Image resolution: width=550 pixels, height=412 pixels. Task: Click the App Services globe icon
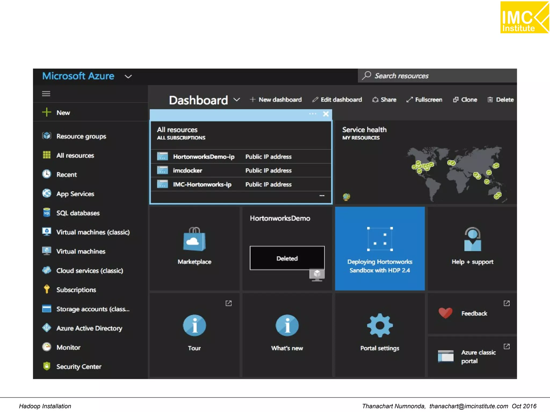click(x=47, y=193)
